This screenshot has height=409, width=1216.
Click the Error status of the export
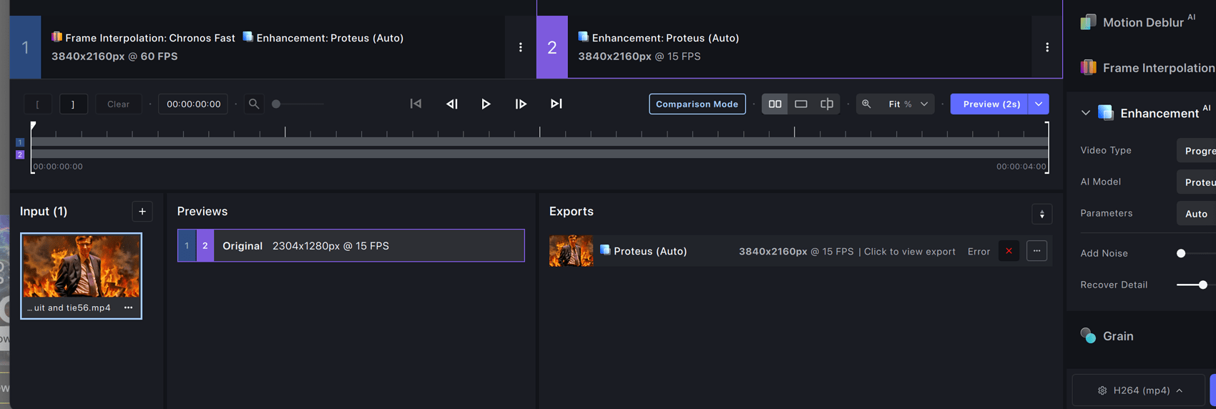point(979,252)
